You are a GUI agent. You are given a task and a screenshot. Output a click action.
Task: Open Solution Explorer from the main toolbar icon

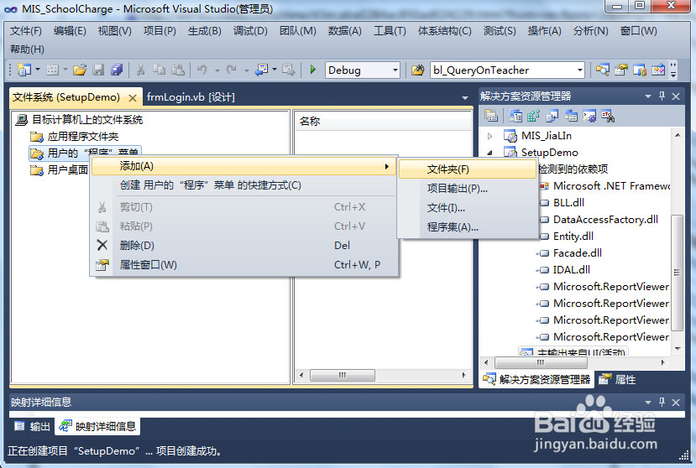(602, 70)
